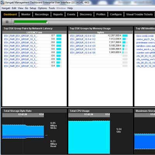Click the first ESX pair with 0.7 latency
The image size is (155, 155).
pos(21,36)
